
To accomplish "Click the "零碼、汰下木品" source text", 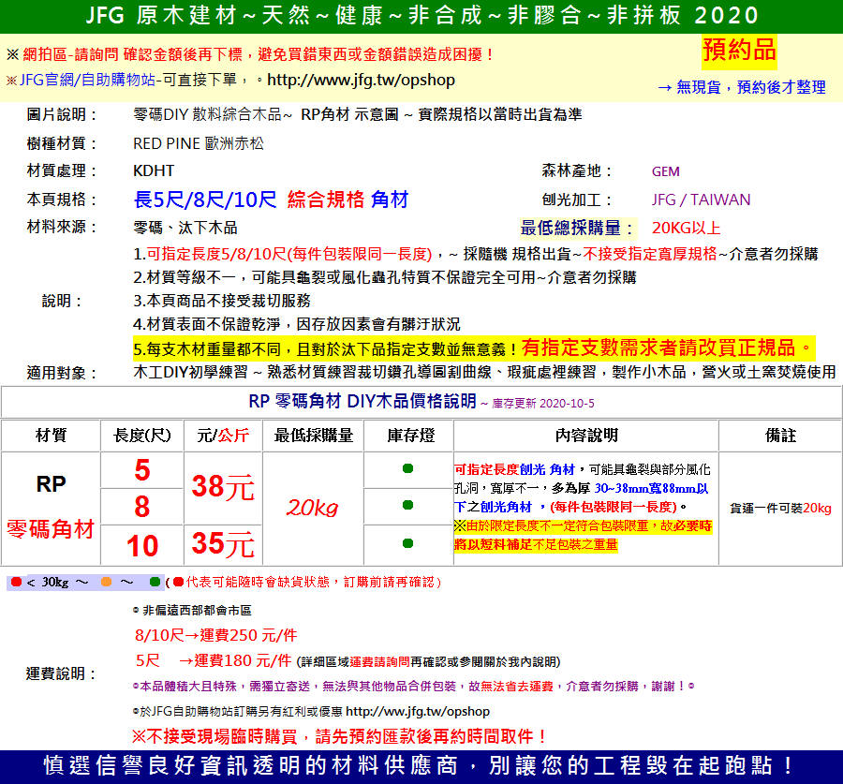I will pyautogui.click(x=185, y=228).
